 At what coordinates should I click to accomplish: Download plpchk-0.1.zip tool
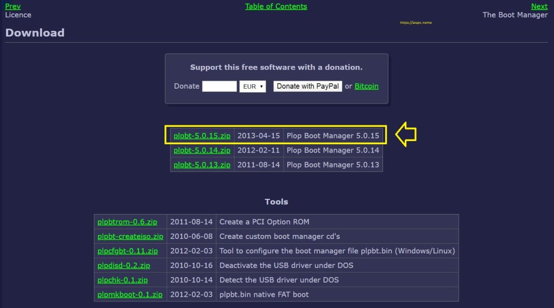[x=123, y=280]
